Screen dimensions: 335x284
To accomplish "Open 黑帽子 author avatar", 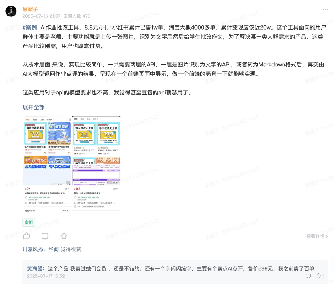I will tap(11, 11).
